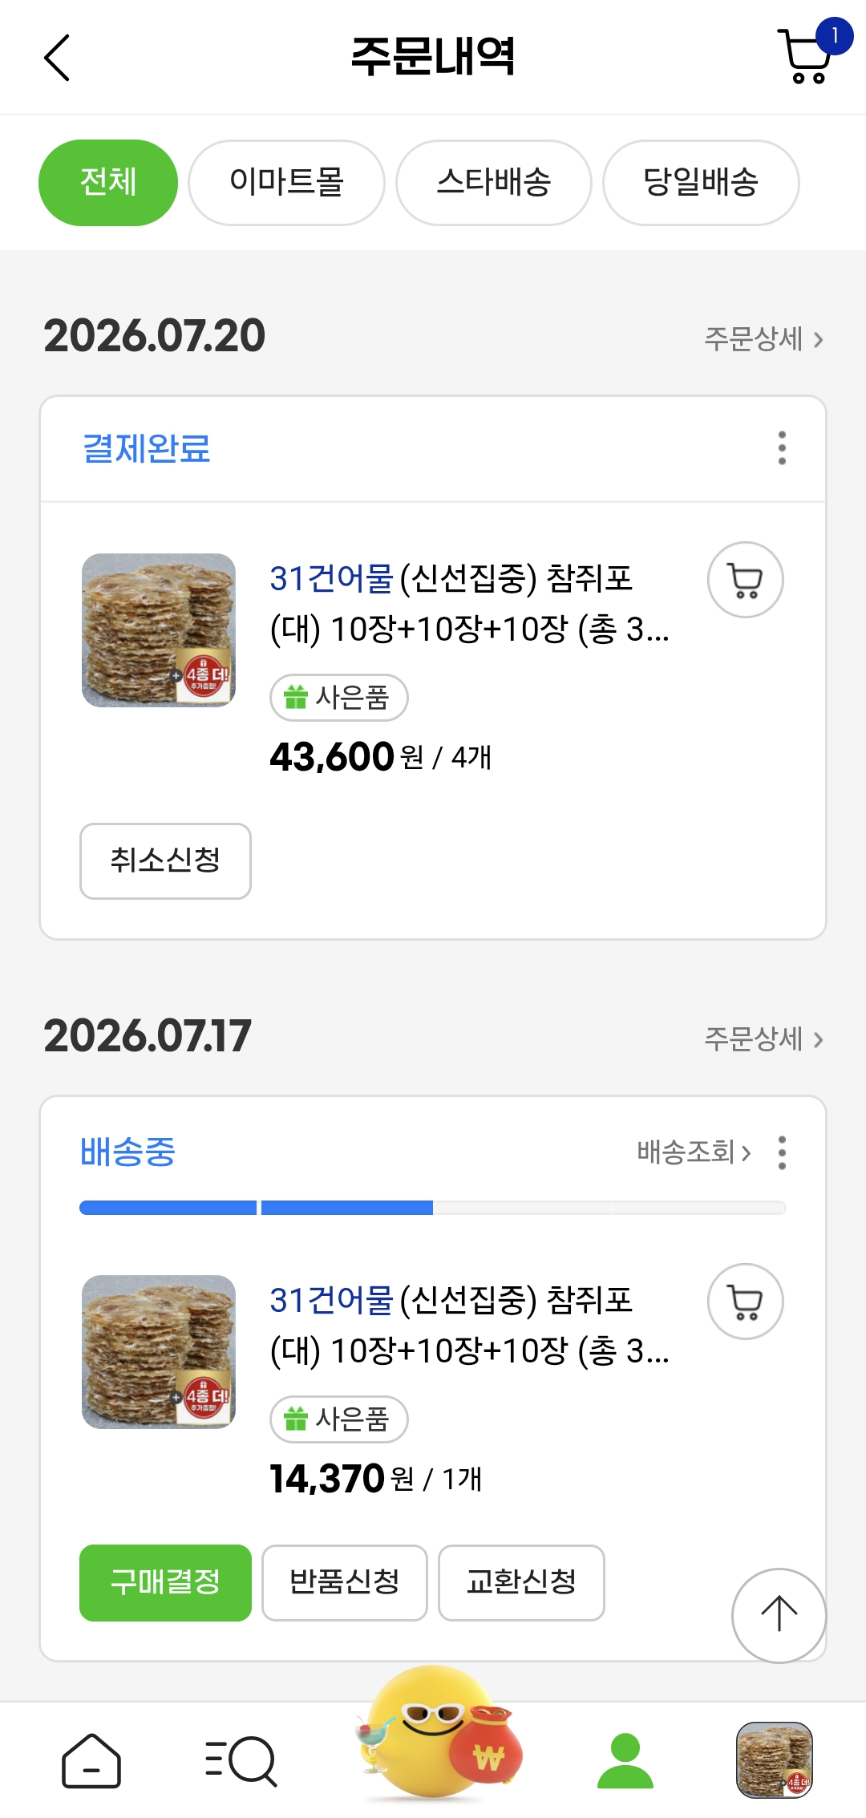Add 2026.07.20 order item to cart
This screenshot has width=866, height=1818.
(x=746, y=580)
